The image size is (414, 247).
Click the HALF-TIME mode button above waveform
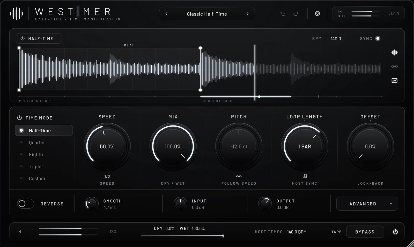tap(39, 38)
